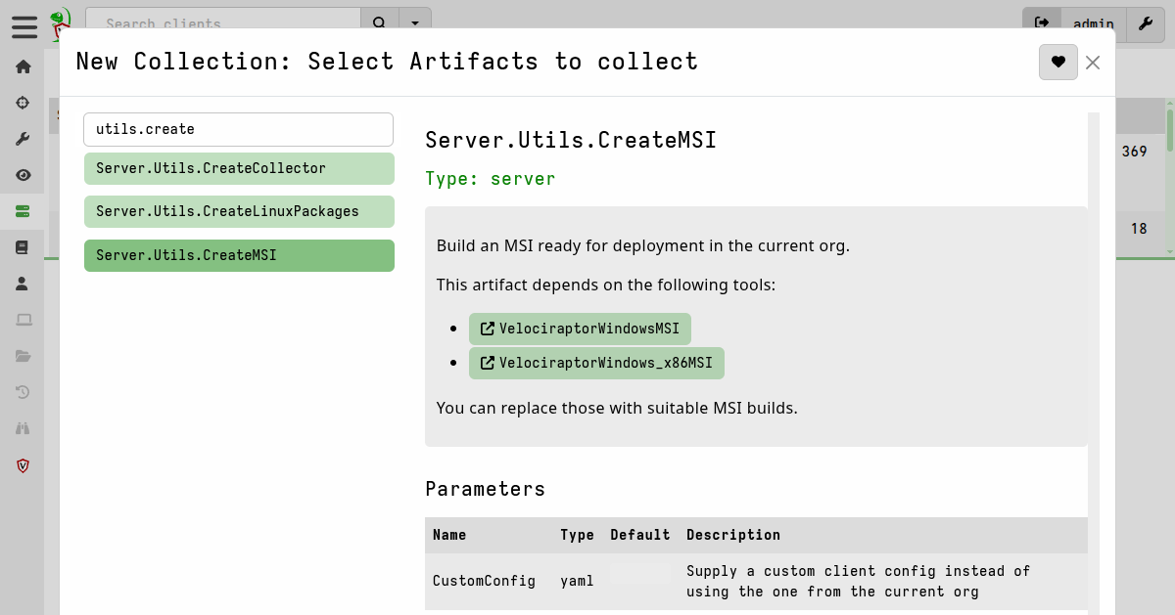Open the Hunt Manager crosshair icon
Screen dimensions: 1175x615
point(23,102)
